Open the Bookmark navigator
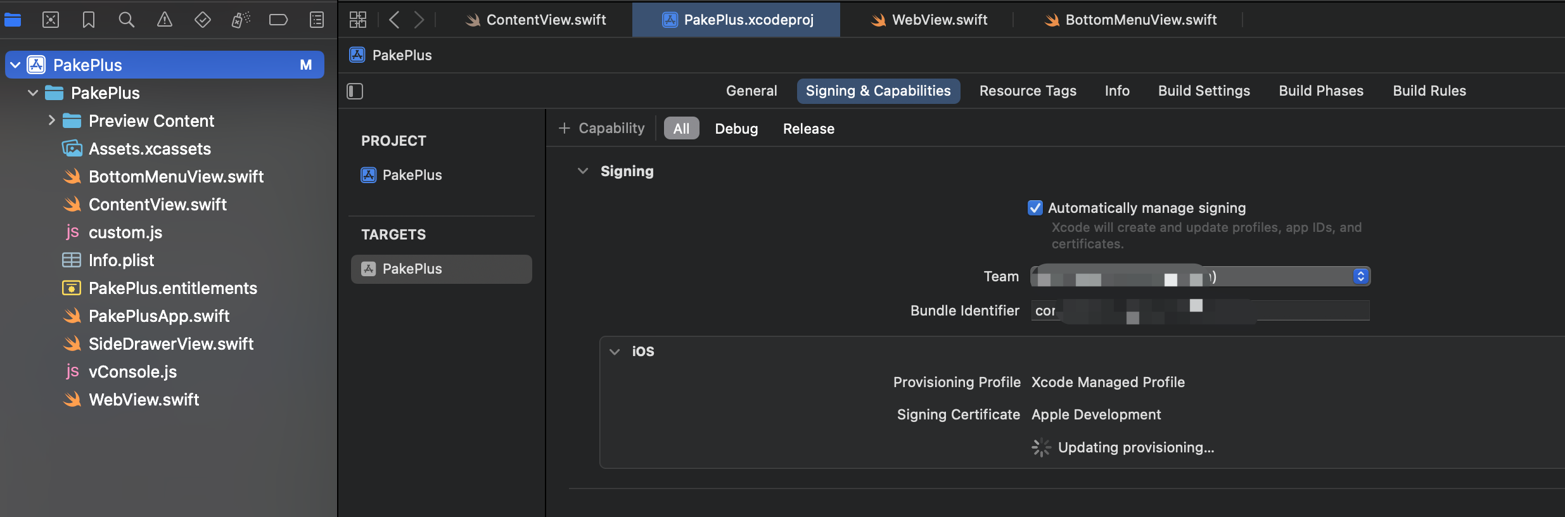This screenshot has width=1565, height=517. (x=89, y=20)
